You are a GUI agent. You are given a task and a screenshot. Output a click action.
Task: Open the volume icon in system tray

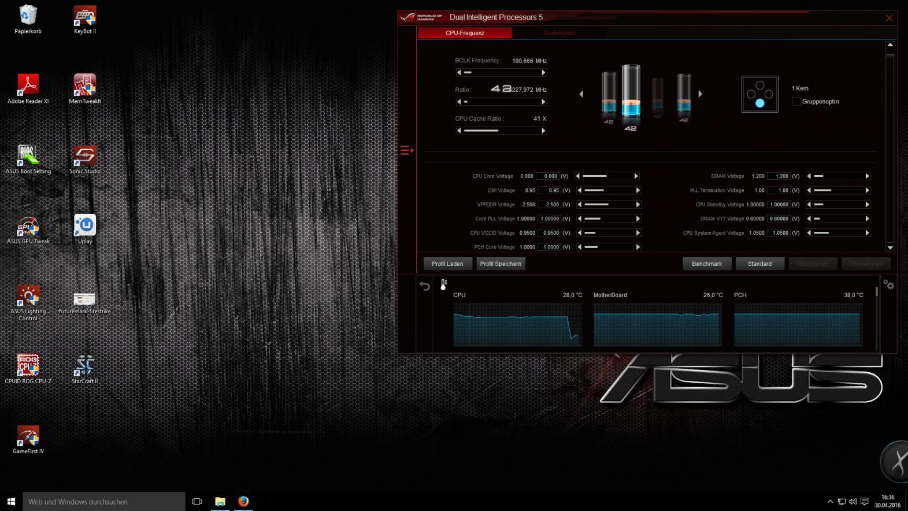[853, 502]
